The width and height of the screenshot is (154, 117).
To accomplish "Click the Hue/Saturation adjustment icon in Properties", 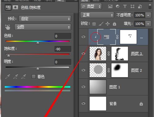I will 8,7.
